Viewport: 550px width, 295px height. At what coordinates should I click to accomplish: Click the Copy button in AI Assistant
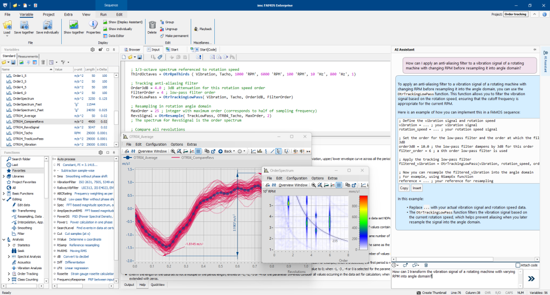(404, 188)
